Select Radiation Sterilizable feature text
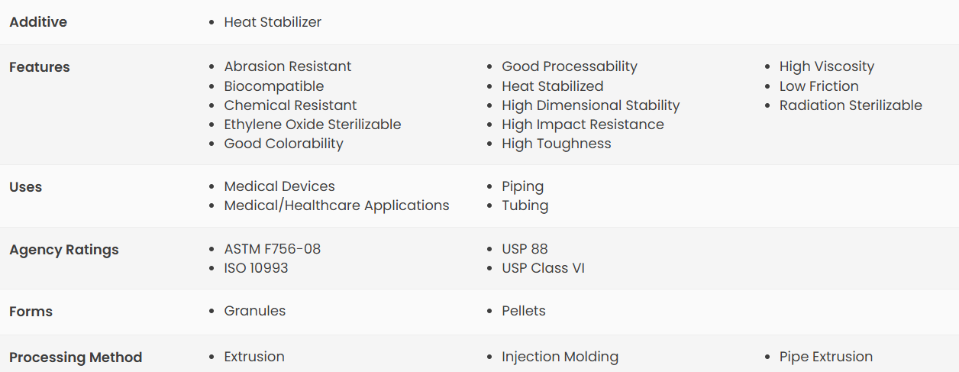Viewport: 959px width, 372px height. (x=851, y=105)
